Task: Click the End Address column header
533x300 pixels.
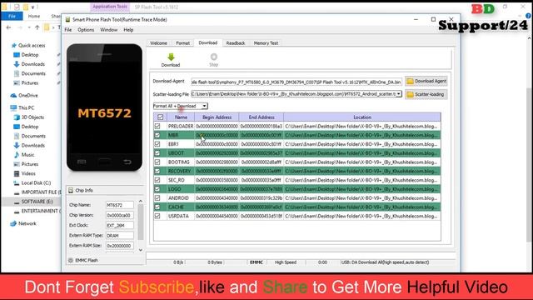Action: coord(262,117)
